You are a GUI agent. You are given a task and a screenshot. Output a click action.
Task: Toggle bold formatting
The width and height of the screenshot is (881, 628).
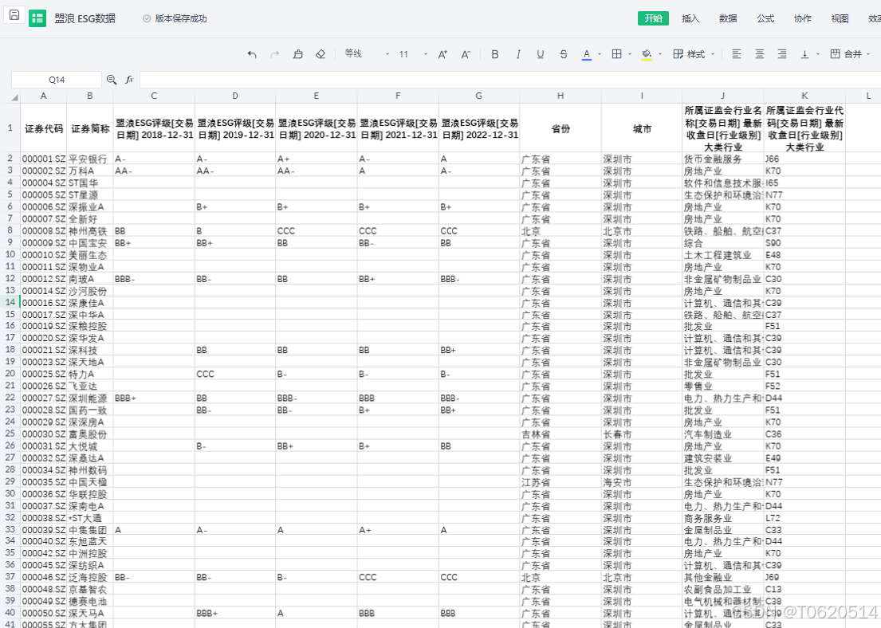[495, 54]
